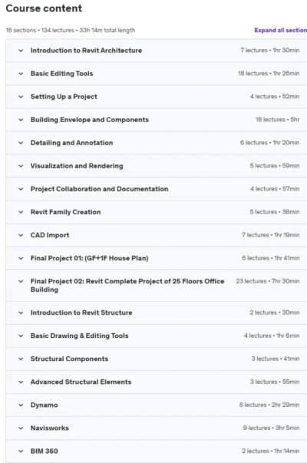Click the CAD Import arrow icon
This screenshot has width=307, height=463.
pos(21,235)
